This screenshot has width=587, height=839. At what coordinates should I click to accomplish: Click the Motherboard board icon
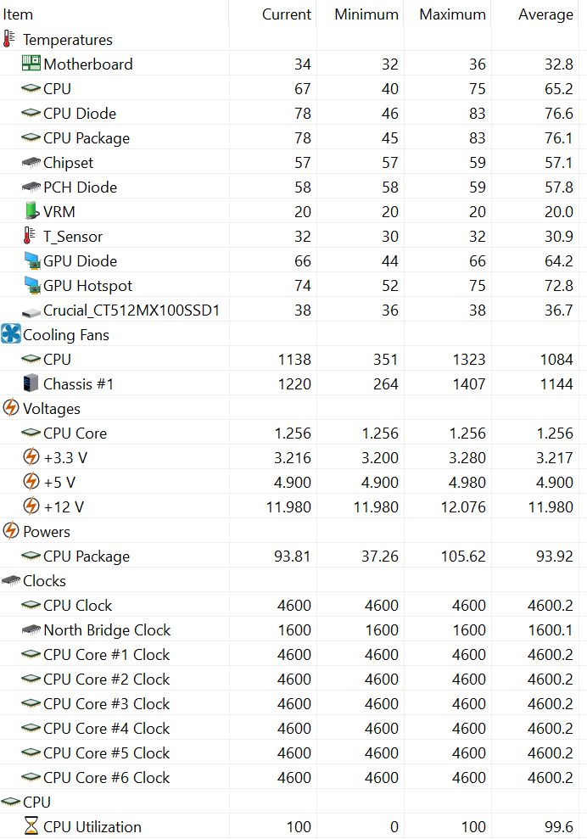click(x=31, y=64)
